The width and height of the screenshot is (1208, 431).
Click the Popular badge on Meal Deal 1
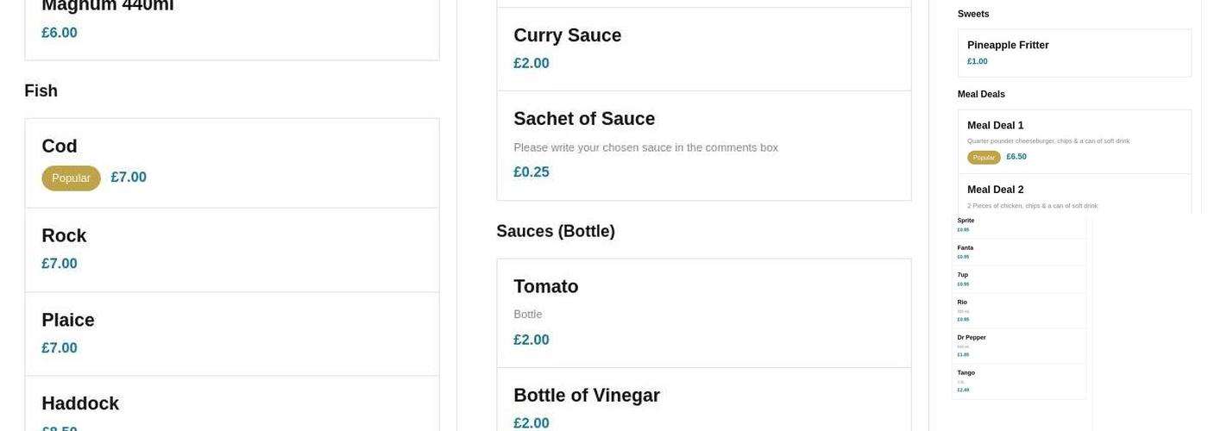(x=984, y=158)
